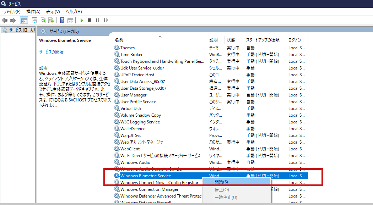Click the gear icon beside Time Broker
The height and width of the screenshot is (205, 373).
[x=117, y=54]
